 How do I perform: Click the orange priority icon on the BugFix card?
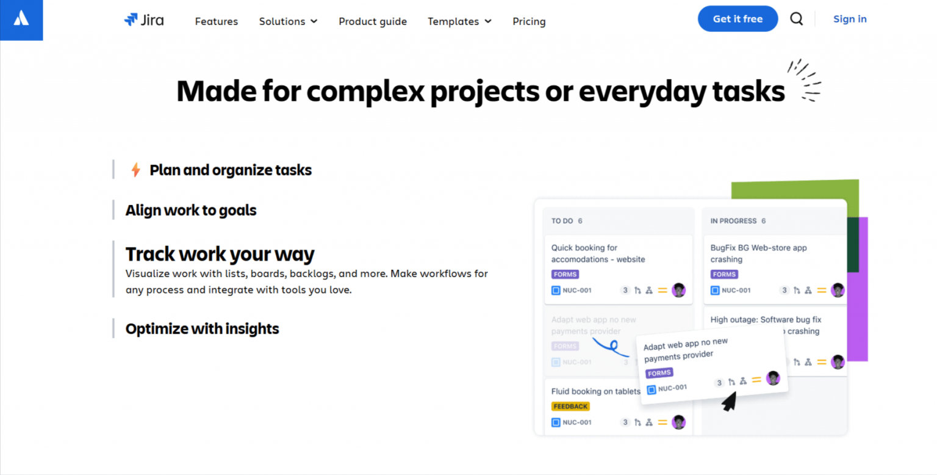821,291
